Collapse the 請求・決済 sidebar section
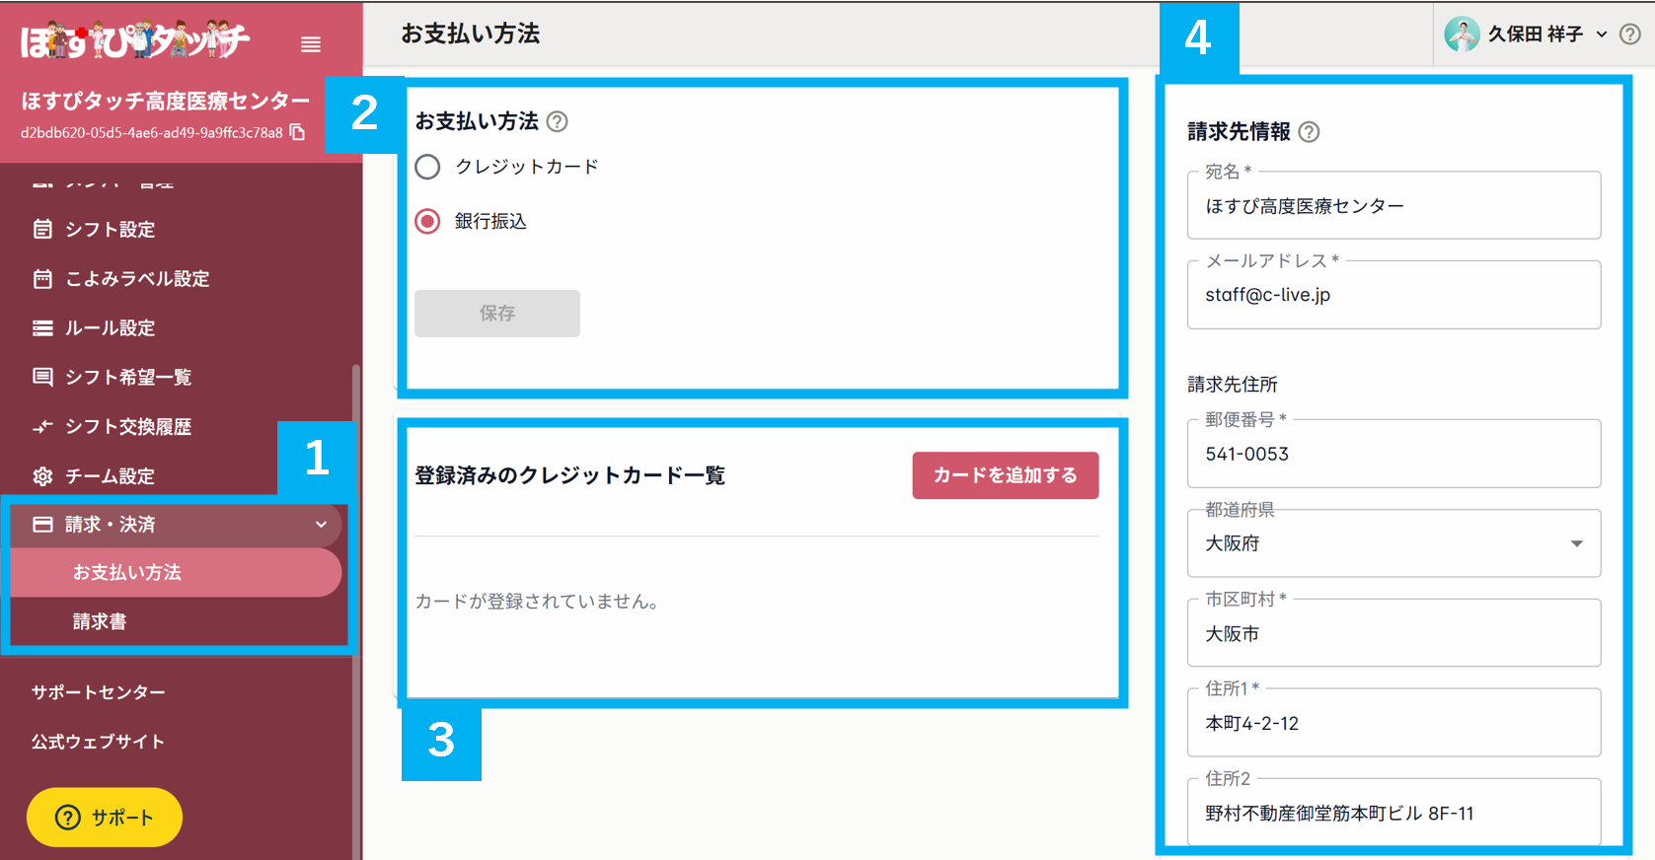1655x860 pixels. pos(321,525)
